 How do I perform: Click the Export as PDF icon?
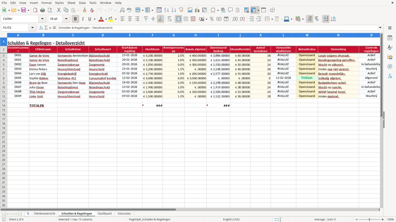pyautogui.click(x=35, y=10)
